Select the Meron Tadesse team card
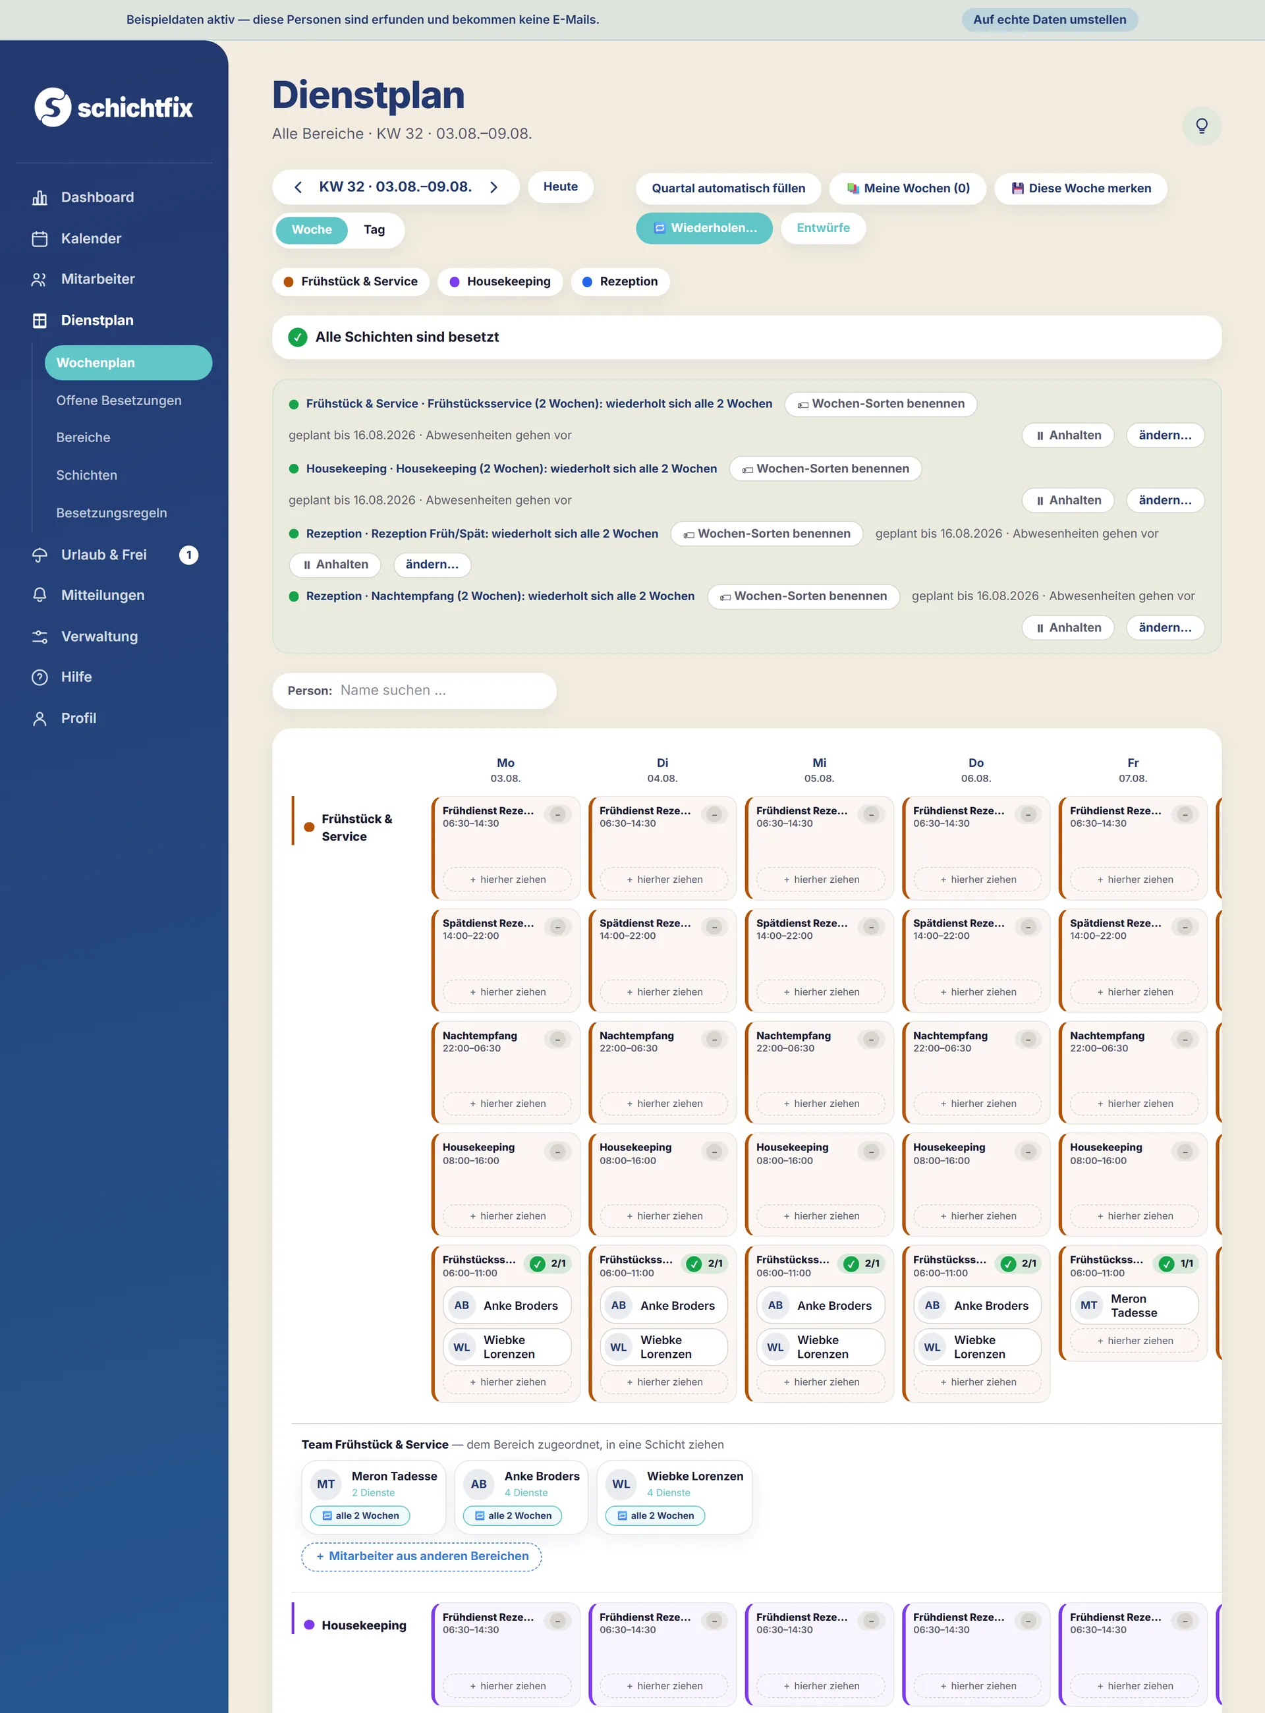Viewport: 1265px width, 1713px height. [374, 1497]
